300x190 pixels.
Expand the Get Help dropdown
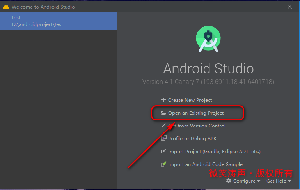tap(279, 181)
